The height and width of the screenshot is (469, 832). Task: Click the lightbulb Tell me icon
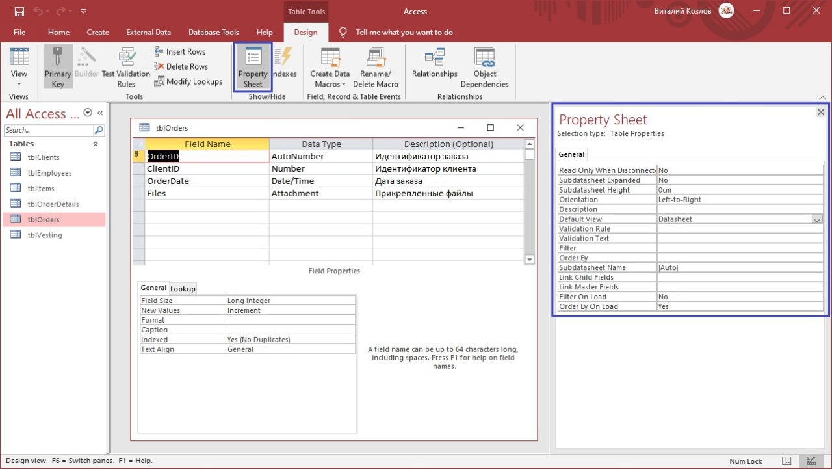click(x=343, y=32)
